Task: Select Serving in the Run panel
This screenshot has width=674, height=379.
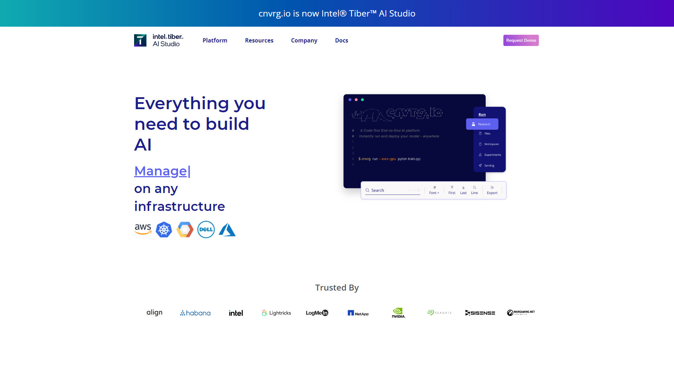Action: (487, 166)
